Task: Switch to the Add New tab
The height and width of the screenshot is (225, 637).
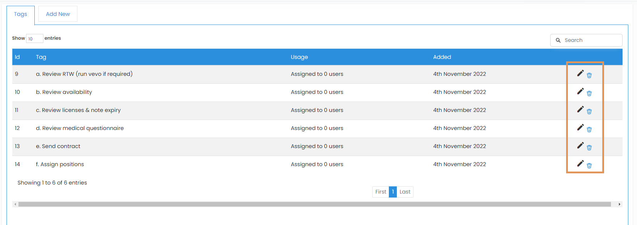Action: tap(58, 14)
